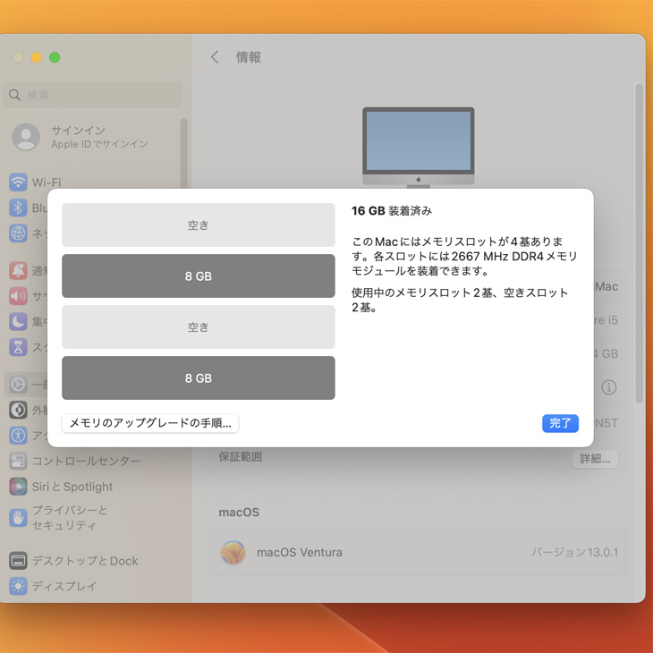The height and width of the screenshot is (653, 653).
Task: Select プライバシーとセキュリティ in sidebar
Action: pyautogui.click(x=70, y=518)
